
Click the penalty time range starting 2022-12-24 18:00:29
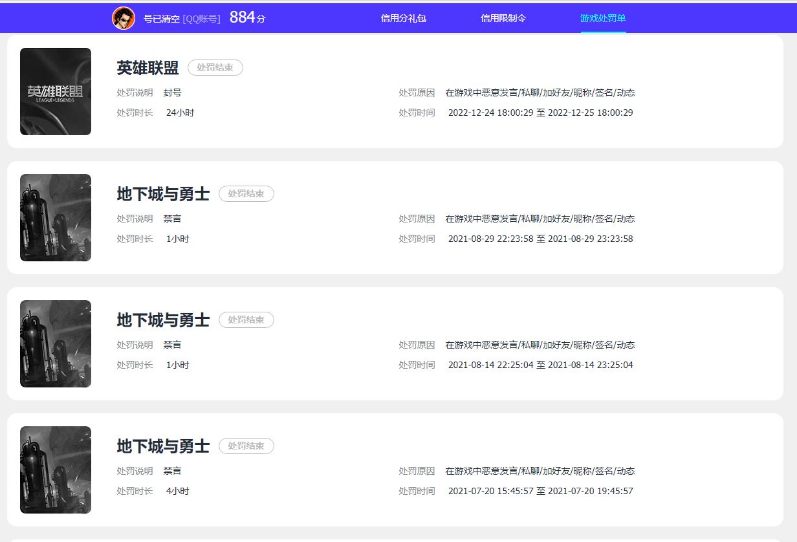[x=540, y=113]
